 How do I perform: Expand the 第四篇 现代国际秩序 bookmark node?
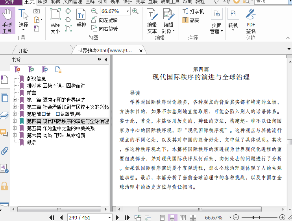pos(15,121)
